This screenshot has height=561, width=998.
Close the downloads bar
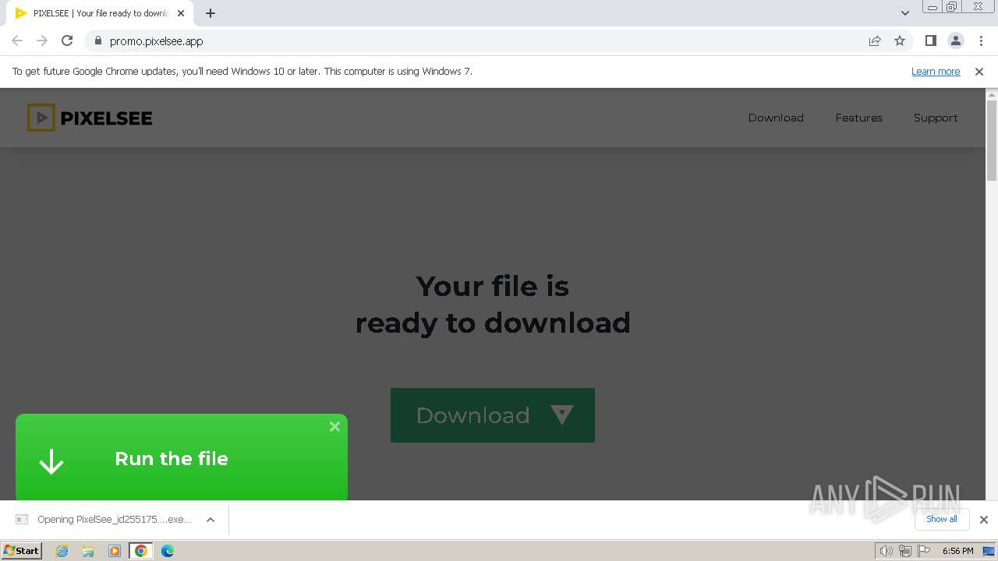[983, 520]
